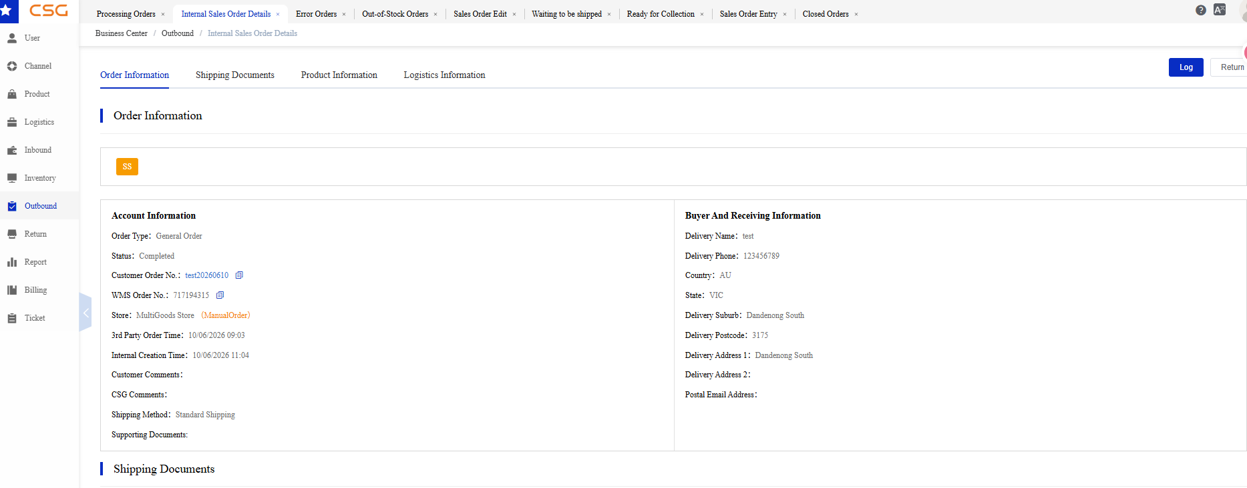The image size is (1247, 488).
Task: Open the Logistics sidebar icon
Action: (x=12, y=122)
